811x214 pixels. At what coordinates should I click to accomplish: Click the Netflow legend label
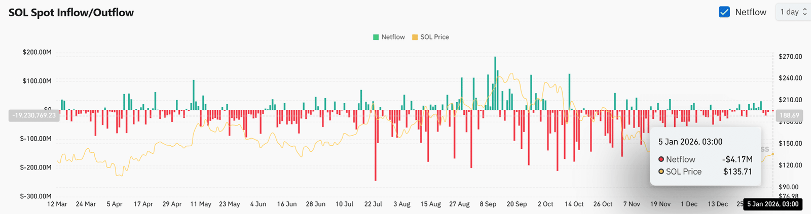coord(393,37)
